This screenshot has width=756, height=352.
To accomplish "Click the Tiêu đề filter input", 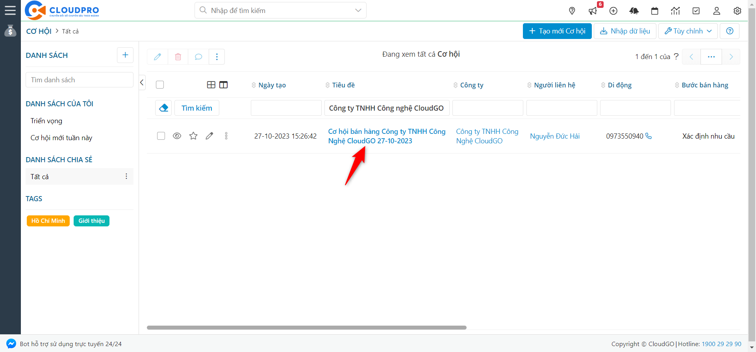I will tap(387, 108).
